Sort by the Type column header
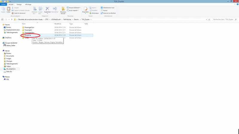Screen dimensions: 239x134 (71, 24)
